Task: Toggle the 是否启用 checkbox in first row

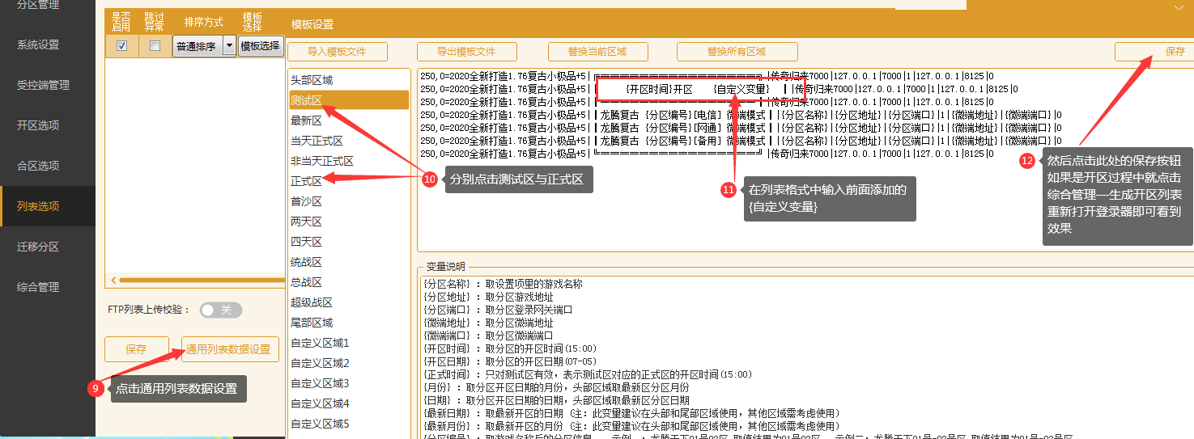Action: [x=121, y=46]
